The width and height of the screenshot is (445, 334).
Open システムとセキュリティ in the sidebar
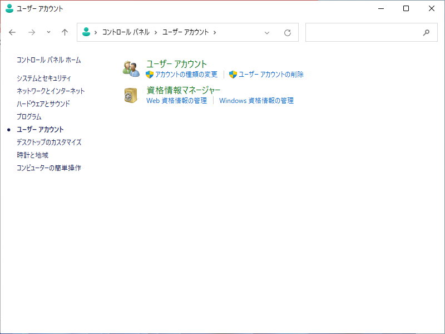pyautogui.click(x=44, y=78)
